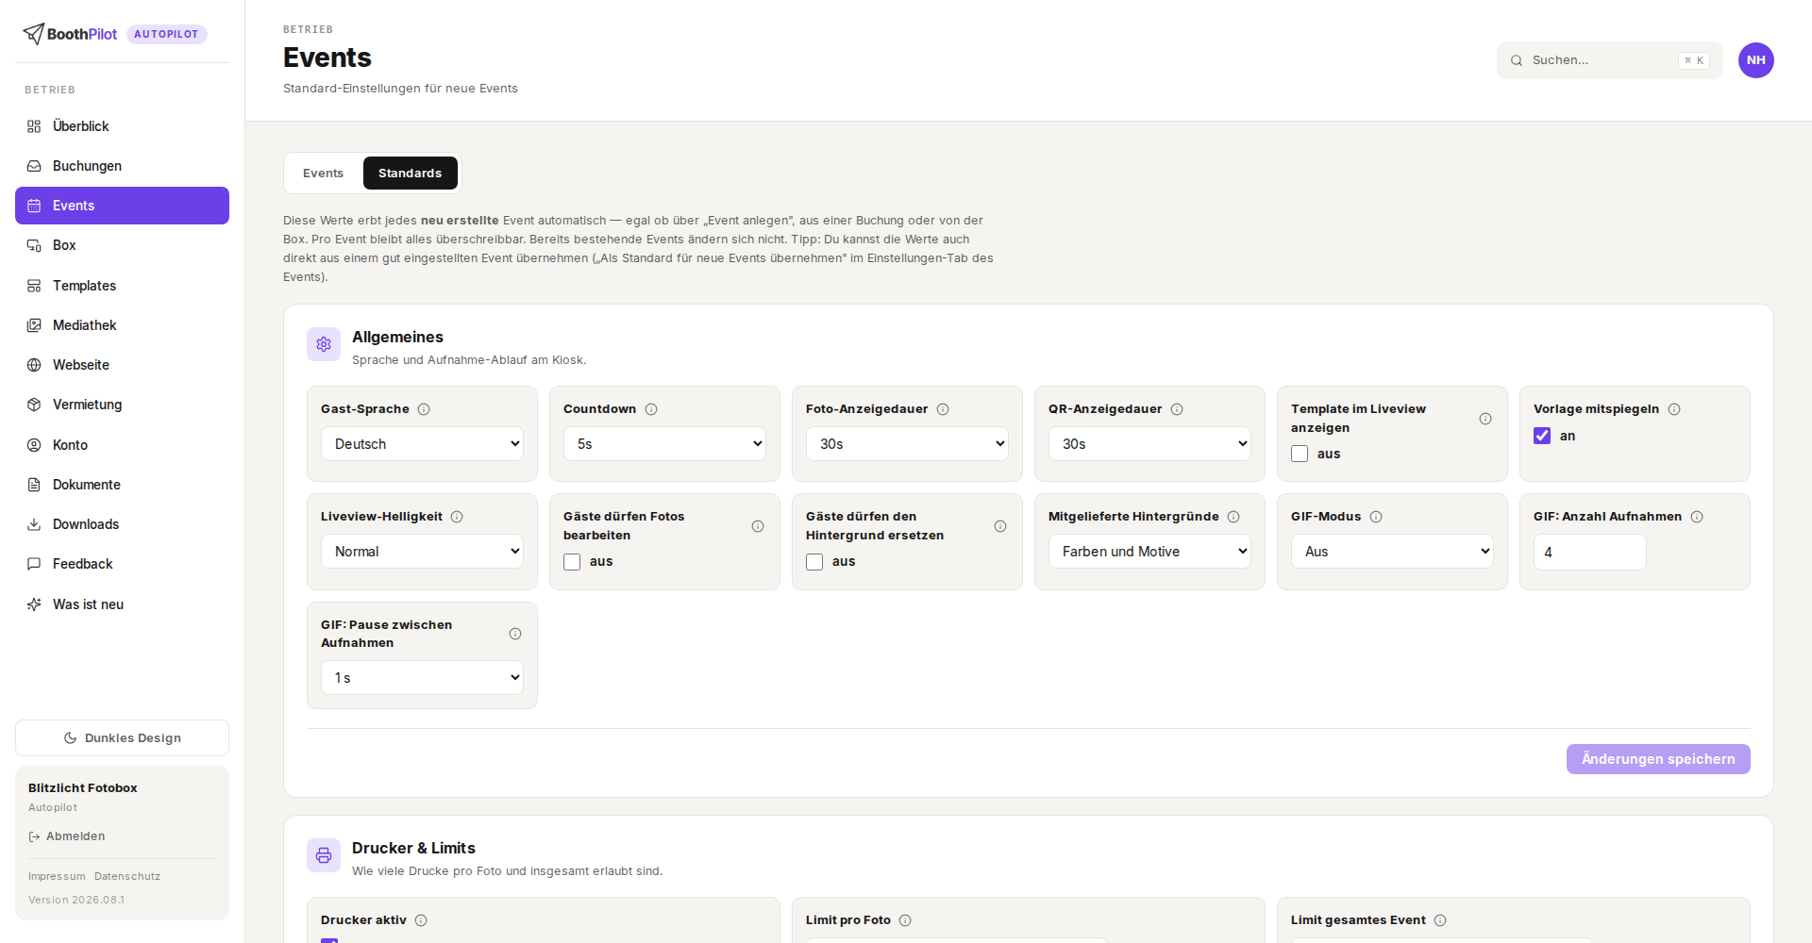Click the BoothPilot paper plane logo
The height and width of the screenshot is (943, 1812).
coord(34,34)
